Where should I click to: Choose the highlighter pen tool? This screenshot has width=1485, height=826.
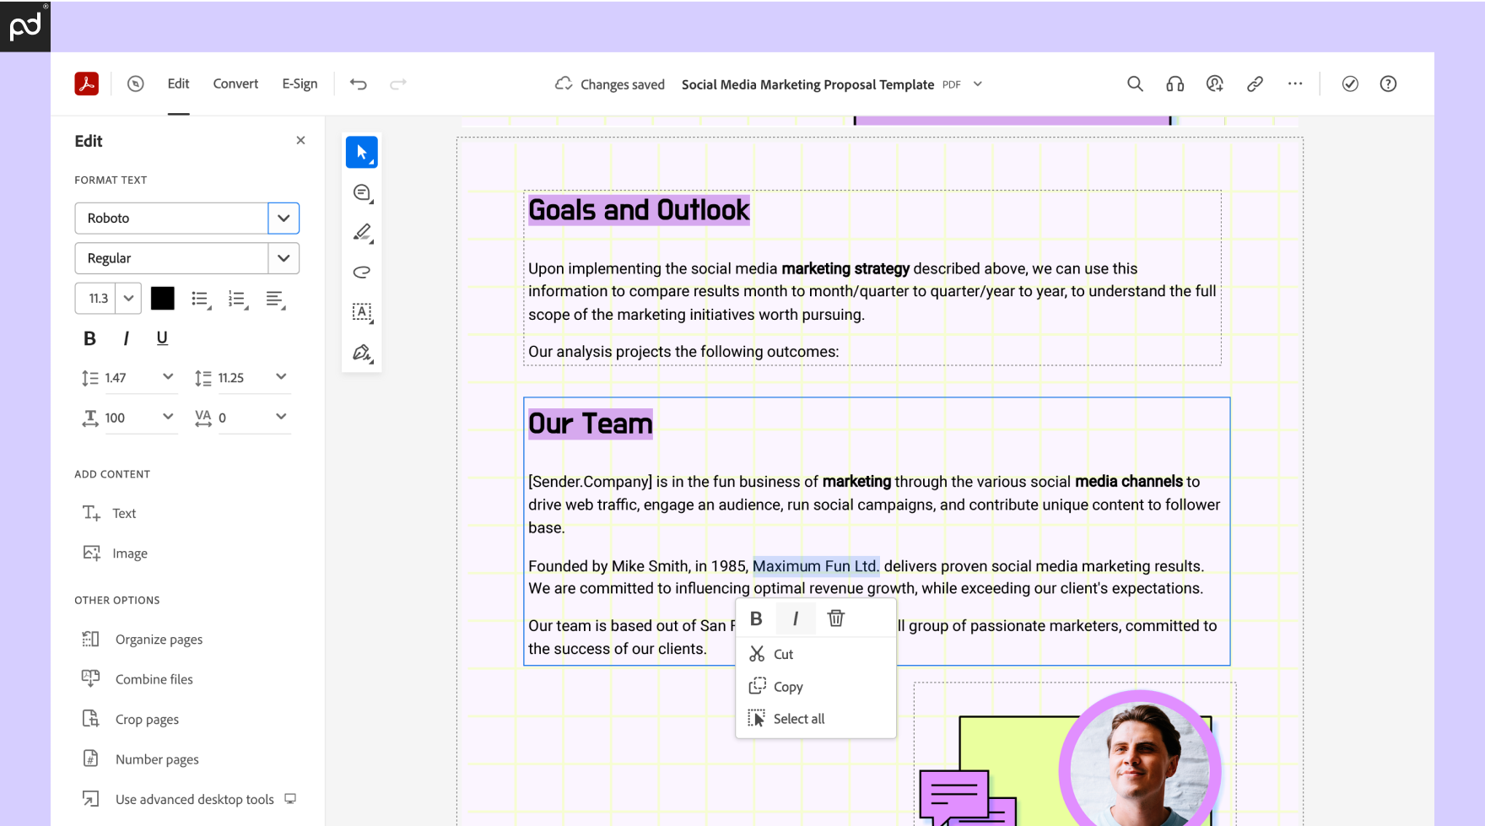(362, 233)
